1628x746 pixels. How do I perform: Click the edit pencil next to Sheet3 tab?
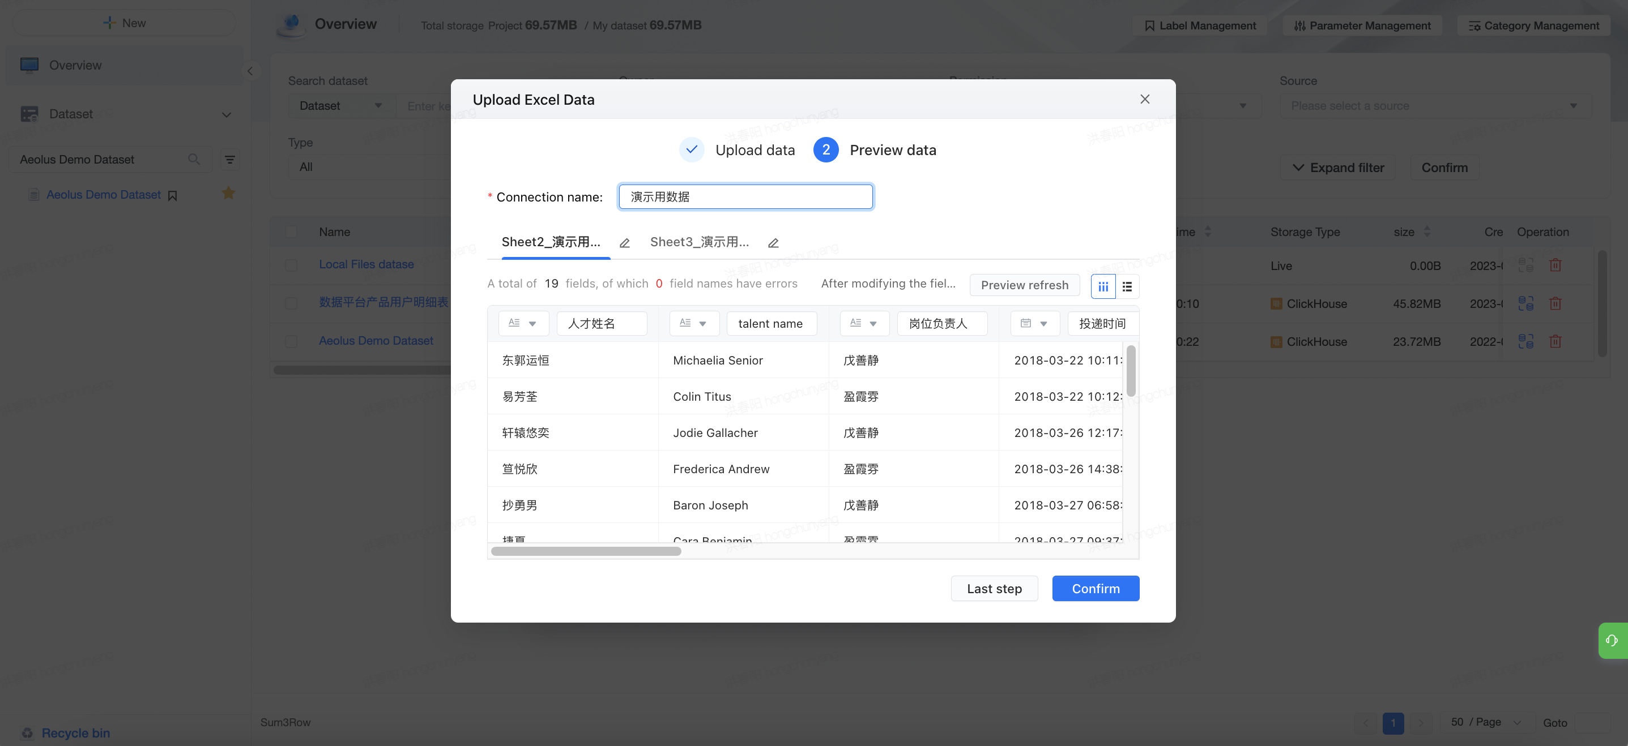pyautogui.click(x=773, y=243)
